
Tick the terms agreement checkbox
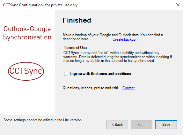pyautogui.click(x=66, y=74)
